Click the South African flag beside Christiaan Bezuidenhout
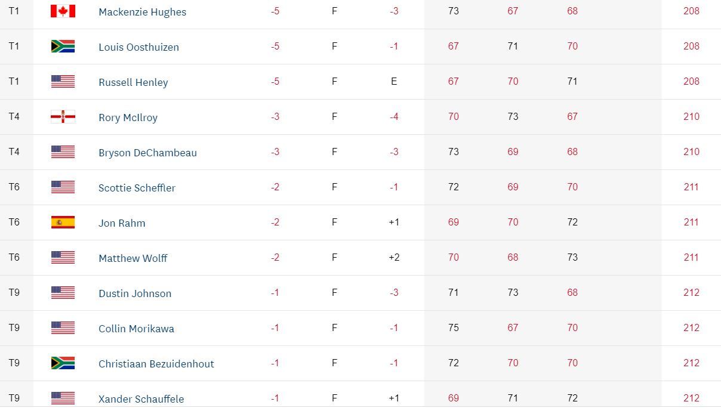This screenshot has height=408, width=721. [63, 363]
